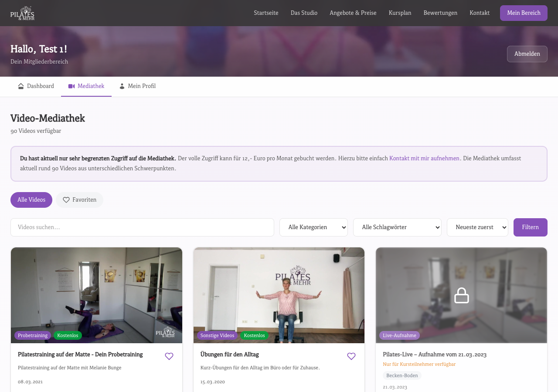Click the Mein Bereich button

click(524, 13)
